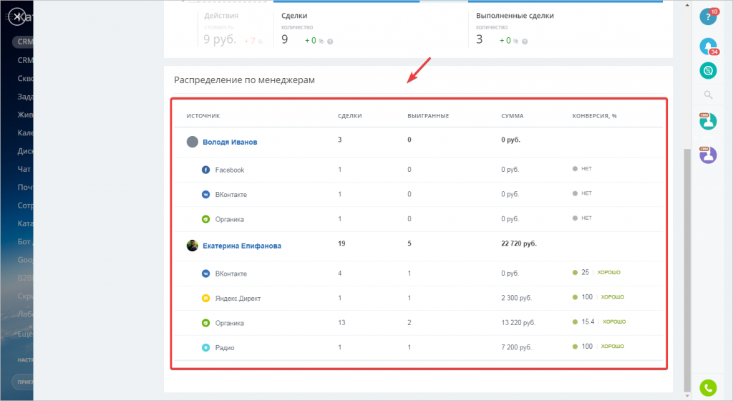733x401 pixels.
Task: Open the purple CRM contact avatar
Action: point(708,155)
